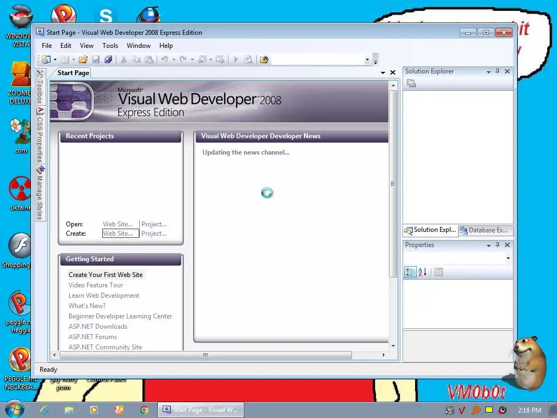Viewport: 557px width, 418px height.
Task: Click the Start Debugging play icon
Action: tap(236, 59)
